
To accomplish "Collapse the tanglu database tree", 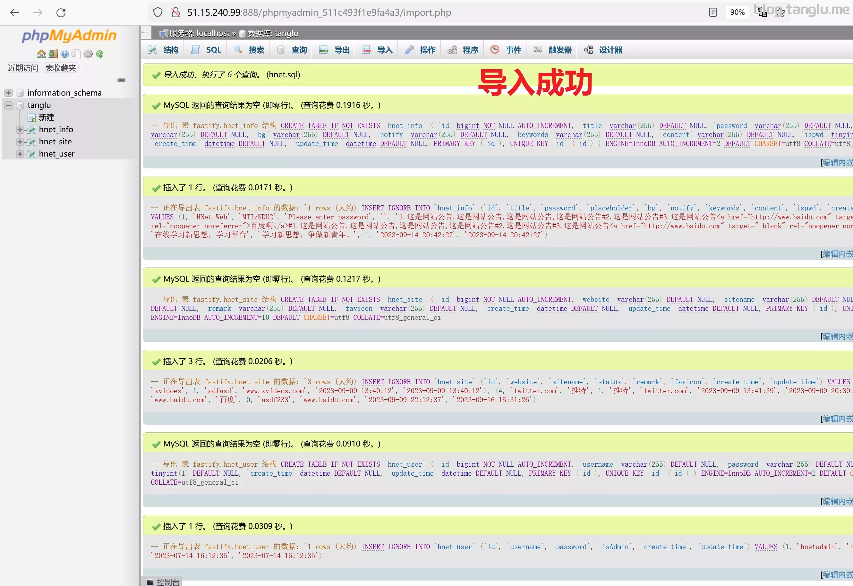I will point(8,105).
